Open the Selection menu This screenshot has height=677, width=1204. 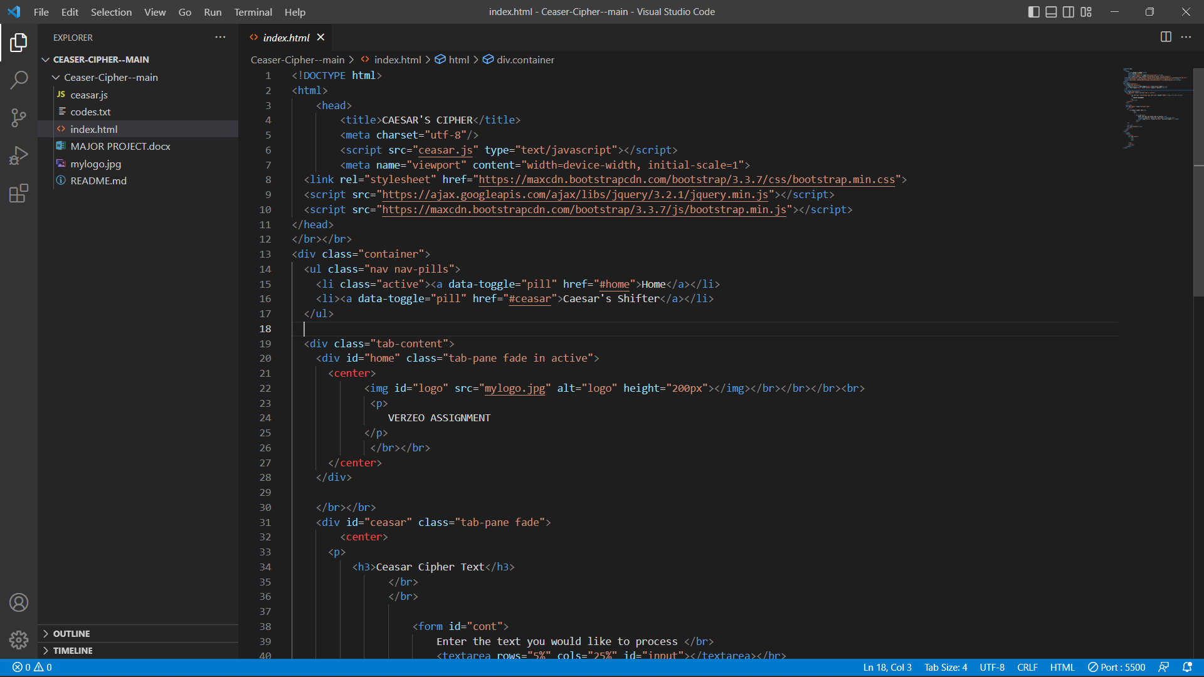[x=111, y=12]
